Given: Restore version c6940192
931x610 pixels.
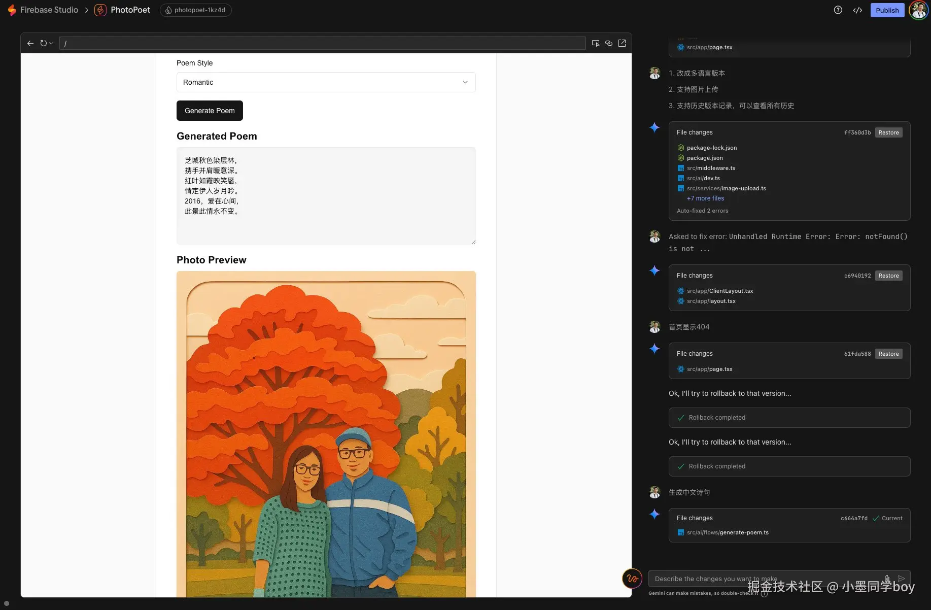Looking at the screenshot, I should pyautogui.click(x=888, y=276).
